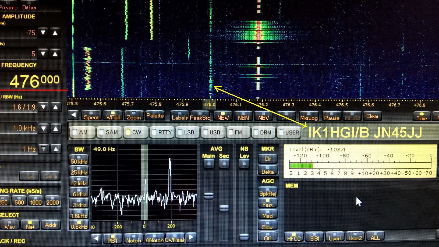
Task: Set bandwidth to 1.6 kHz
Action: tap(79, 214)
